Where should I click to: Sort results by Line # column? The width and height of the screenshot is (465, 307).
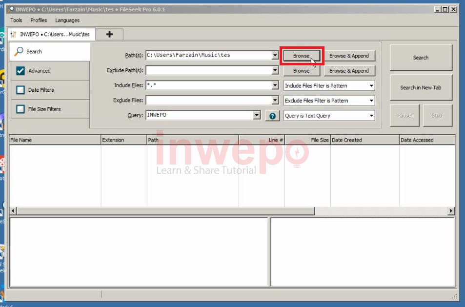(x=262, y=140)
